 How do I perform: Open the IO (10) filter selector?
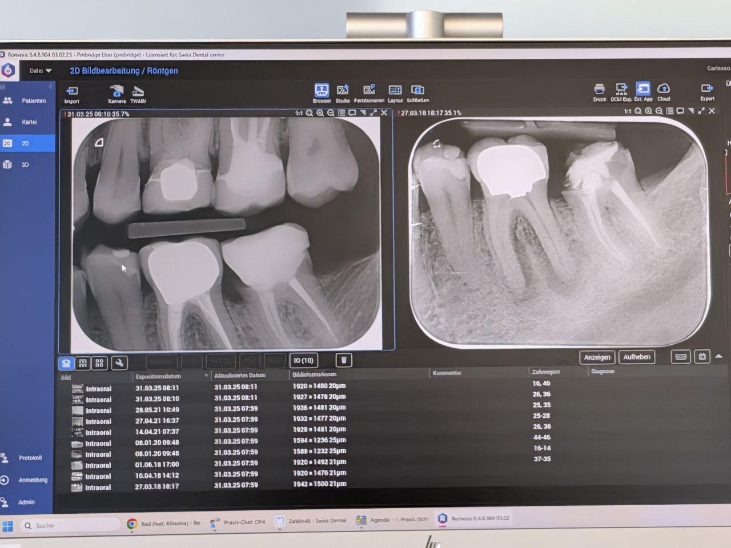pos(303,360)
